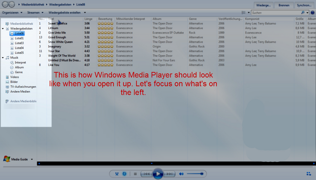
Task: Toggle repeat mode in playback controls
Action: (x=124, y=174)
